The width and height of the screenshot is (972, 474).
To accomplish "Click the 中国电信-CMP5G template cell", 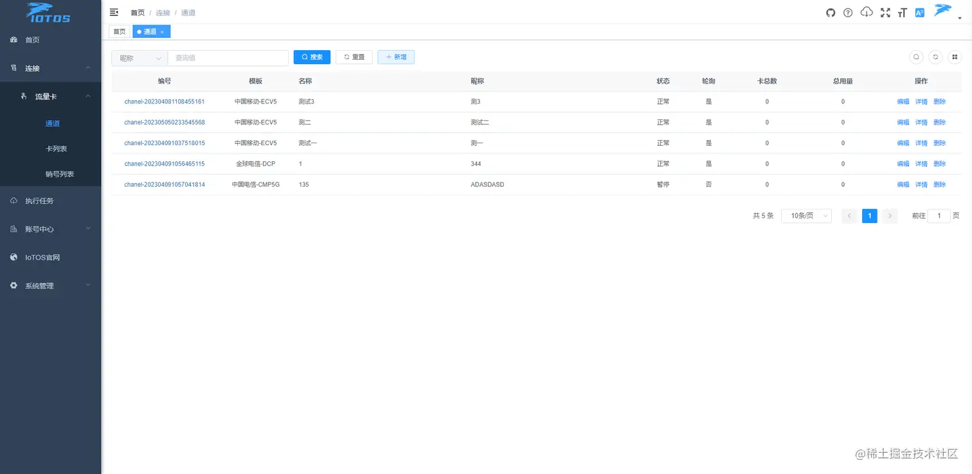I will pyautogui.click(x=256, y=184).
